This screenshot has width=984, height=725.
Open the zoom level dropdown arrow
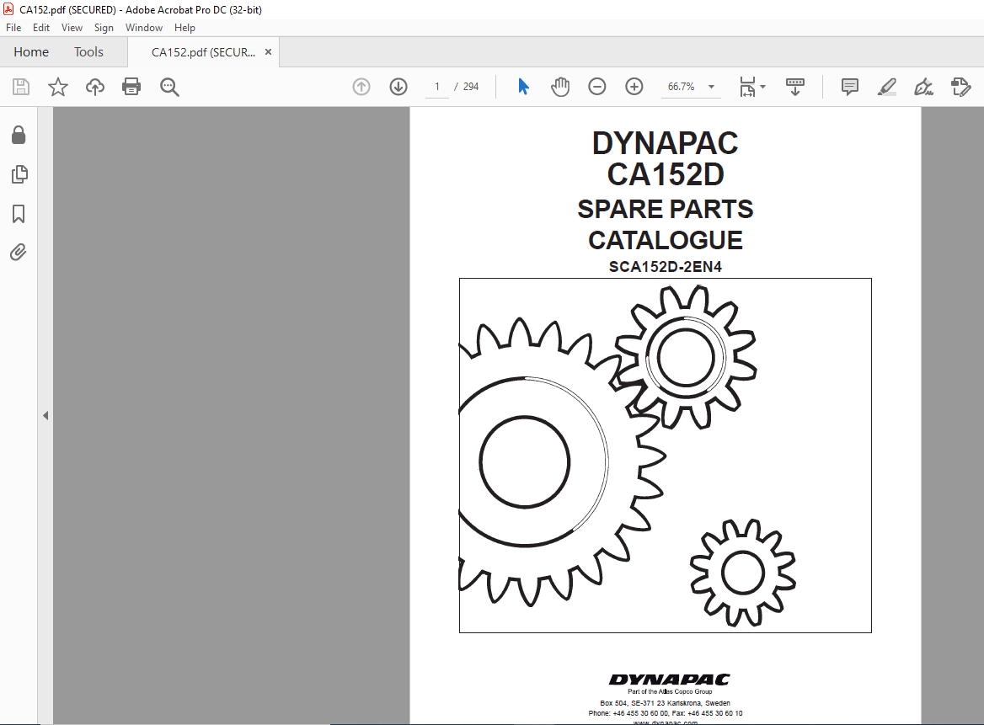pyautogui.click(x=712, y=87)
